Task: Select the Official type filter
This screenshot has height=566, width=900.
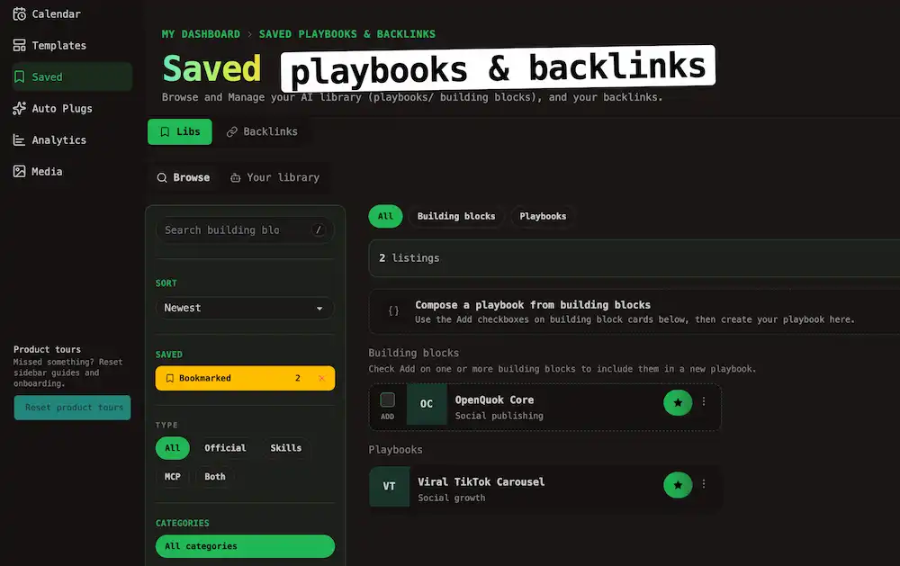Action: (225, 448)
